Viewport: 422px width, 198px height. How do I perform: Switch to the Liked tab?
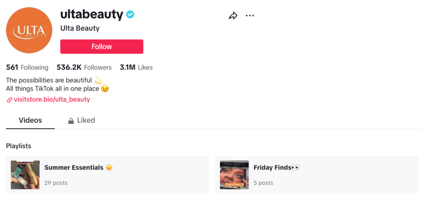click(x=86, y=120)
